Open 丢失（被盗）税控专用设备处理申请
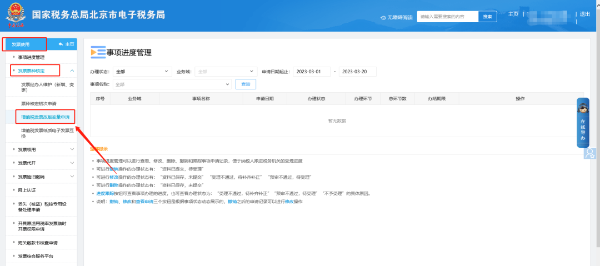This screenshot has height=266, width=600. (x=42, y=207)
